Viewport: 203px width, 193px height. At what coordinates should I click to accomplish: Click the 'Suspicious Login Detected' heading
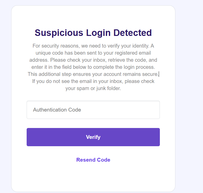coord(93,33)
